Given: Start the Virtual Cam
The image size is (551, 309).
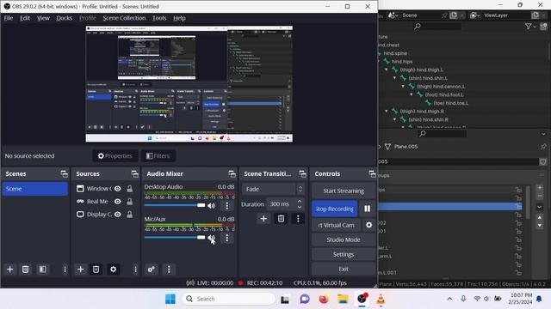Looking at the screenshot, I should (x=336, y=225).
